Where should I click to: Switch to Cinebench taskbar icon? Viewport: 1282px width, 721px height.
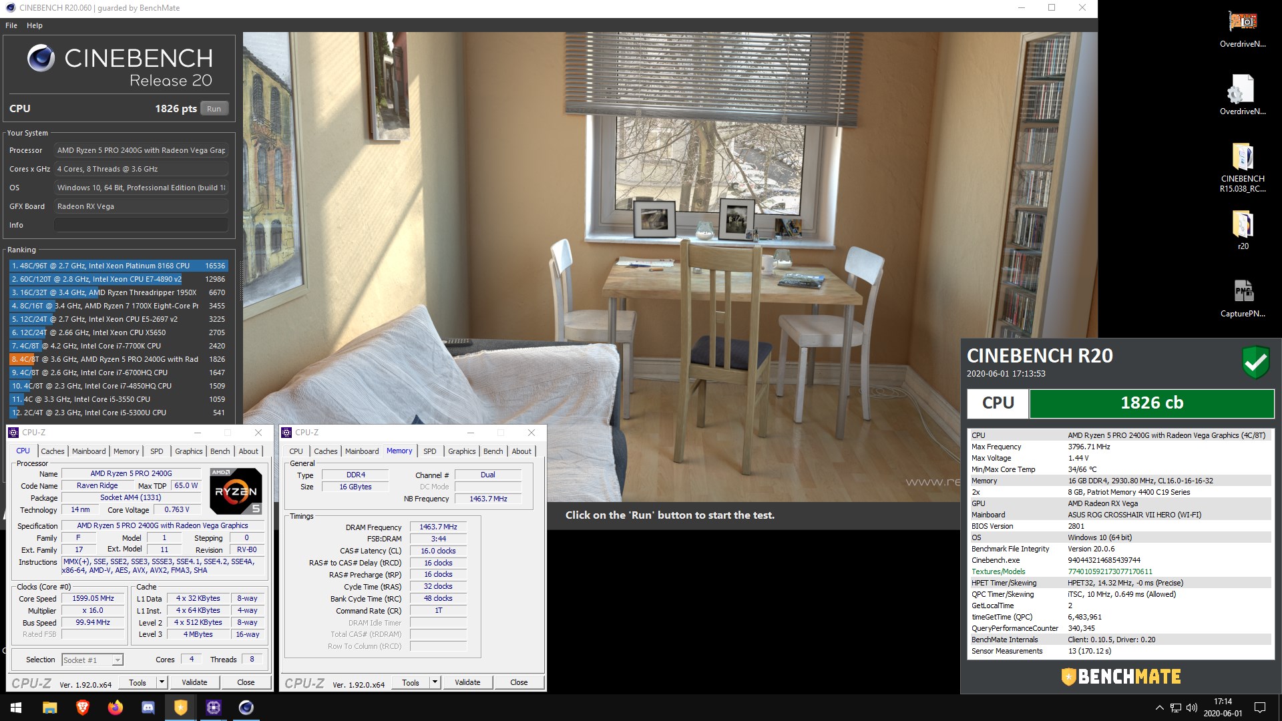tap(246, 708)
